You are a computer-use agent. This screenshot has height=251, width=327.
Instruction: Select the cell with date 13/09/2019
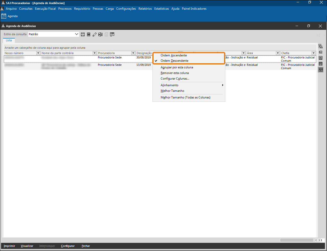click(144, 65)
